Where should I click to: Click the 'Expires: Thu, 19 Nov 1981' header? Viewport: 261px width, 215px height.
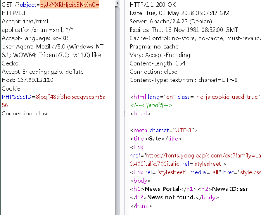[x=184, y=30]
